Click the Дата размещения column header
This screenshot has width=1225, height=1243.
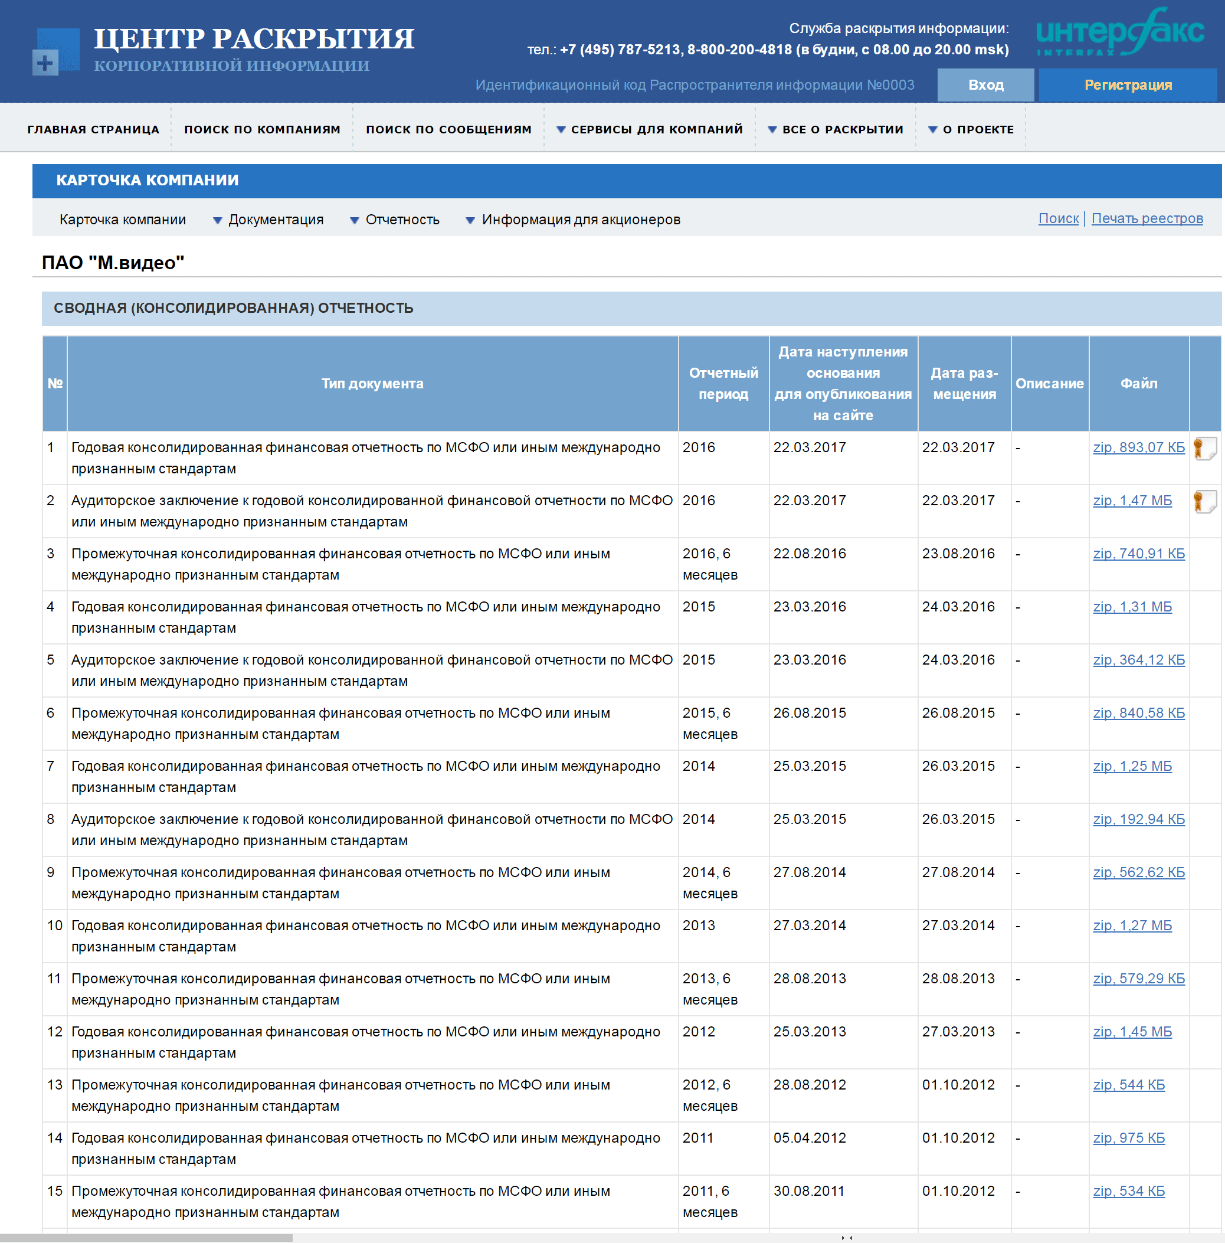[964, 384]
